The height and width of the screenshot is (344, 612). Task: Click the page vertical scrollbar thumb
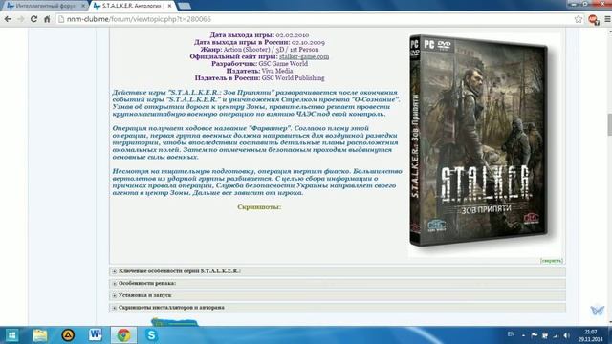pos(609,124)
